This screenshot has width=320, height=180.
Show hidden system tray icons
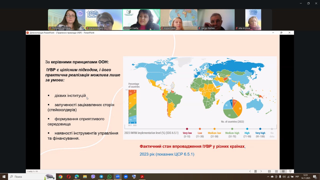pyautogui.click(x=268, y=177)
